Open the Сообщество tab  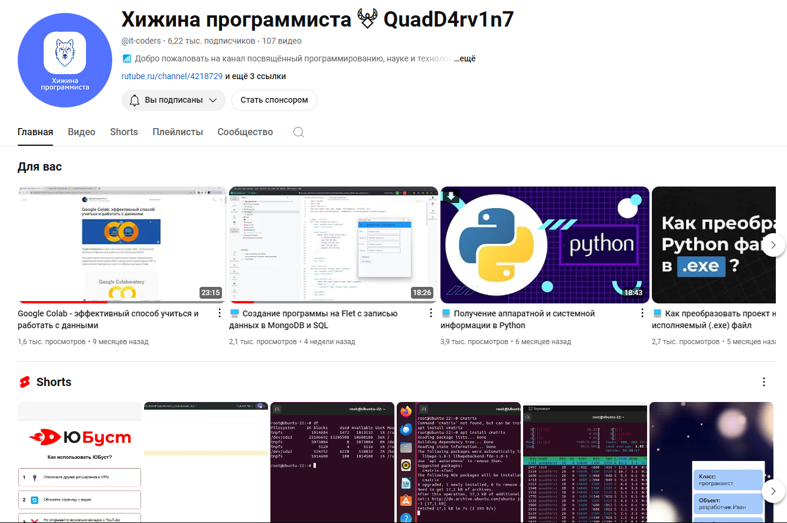245,132
